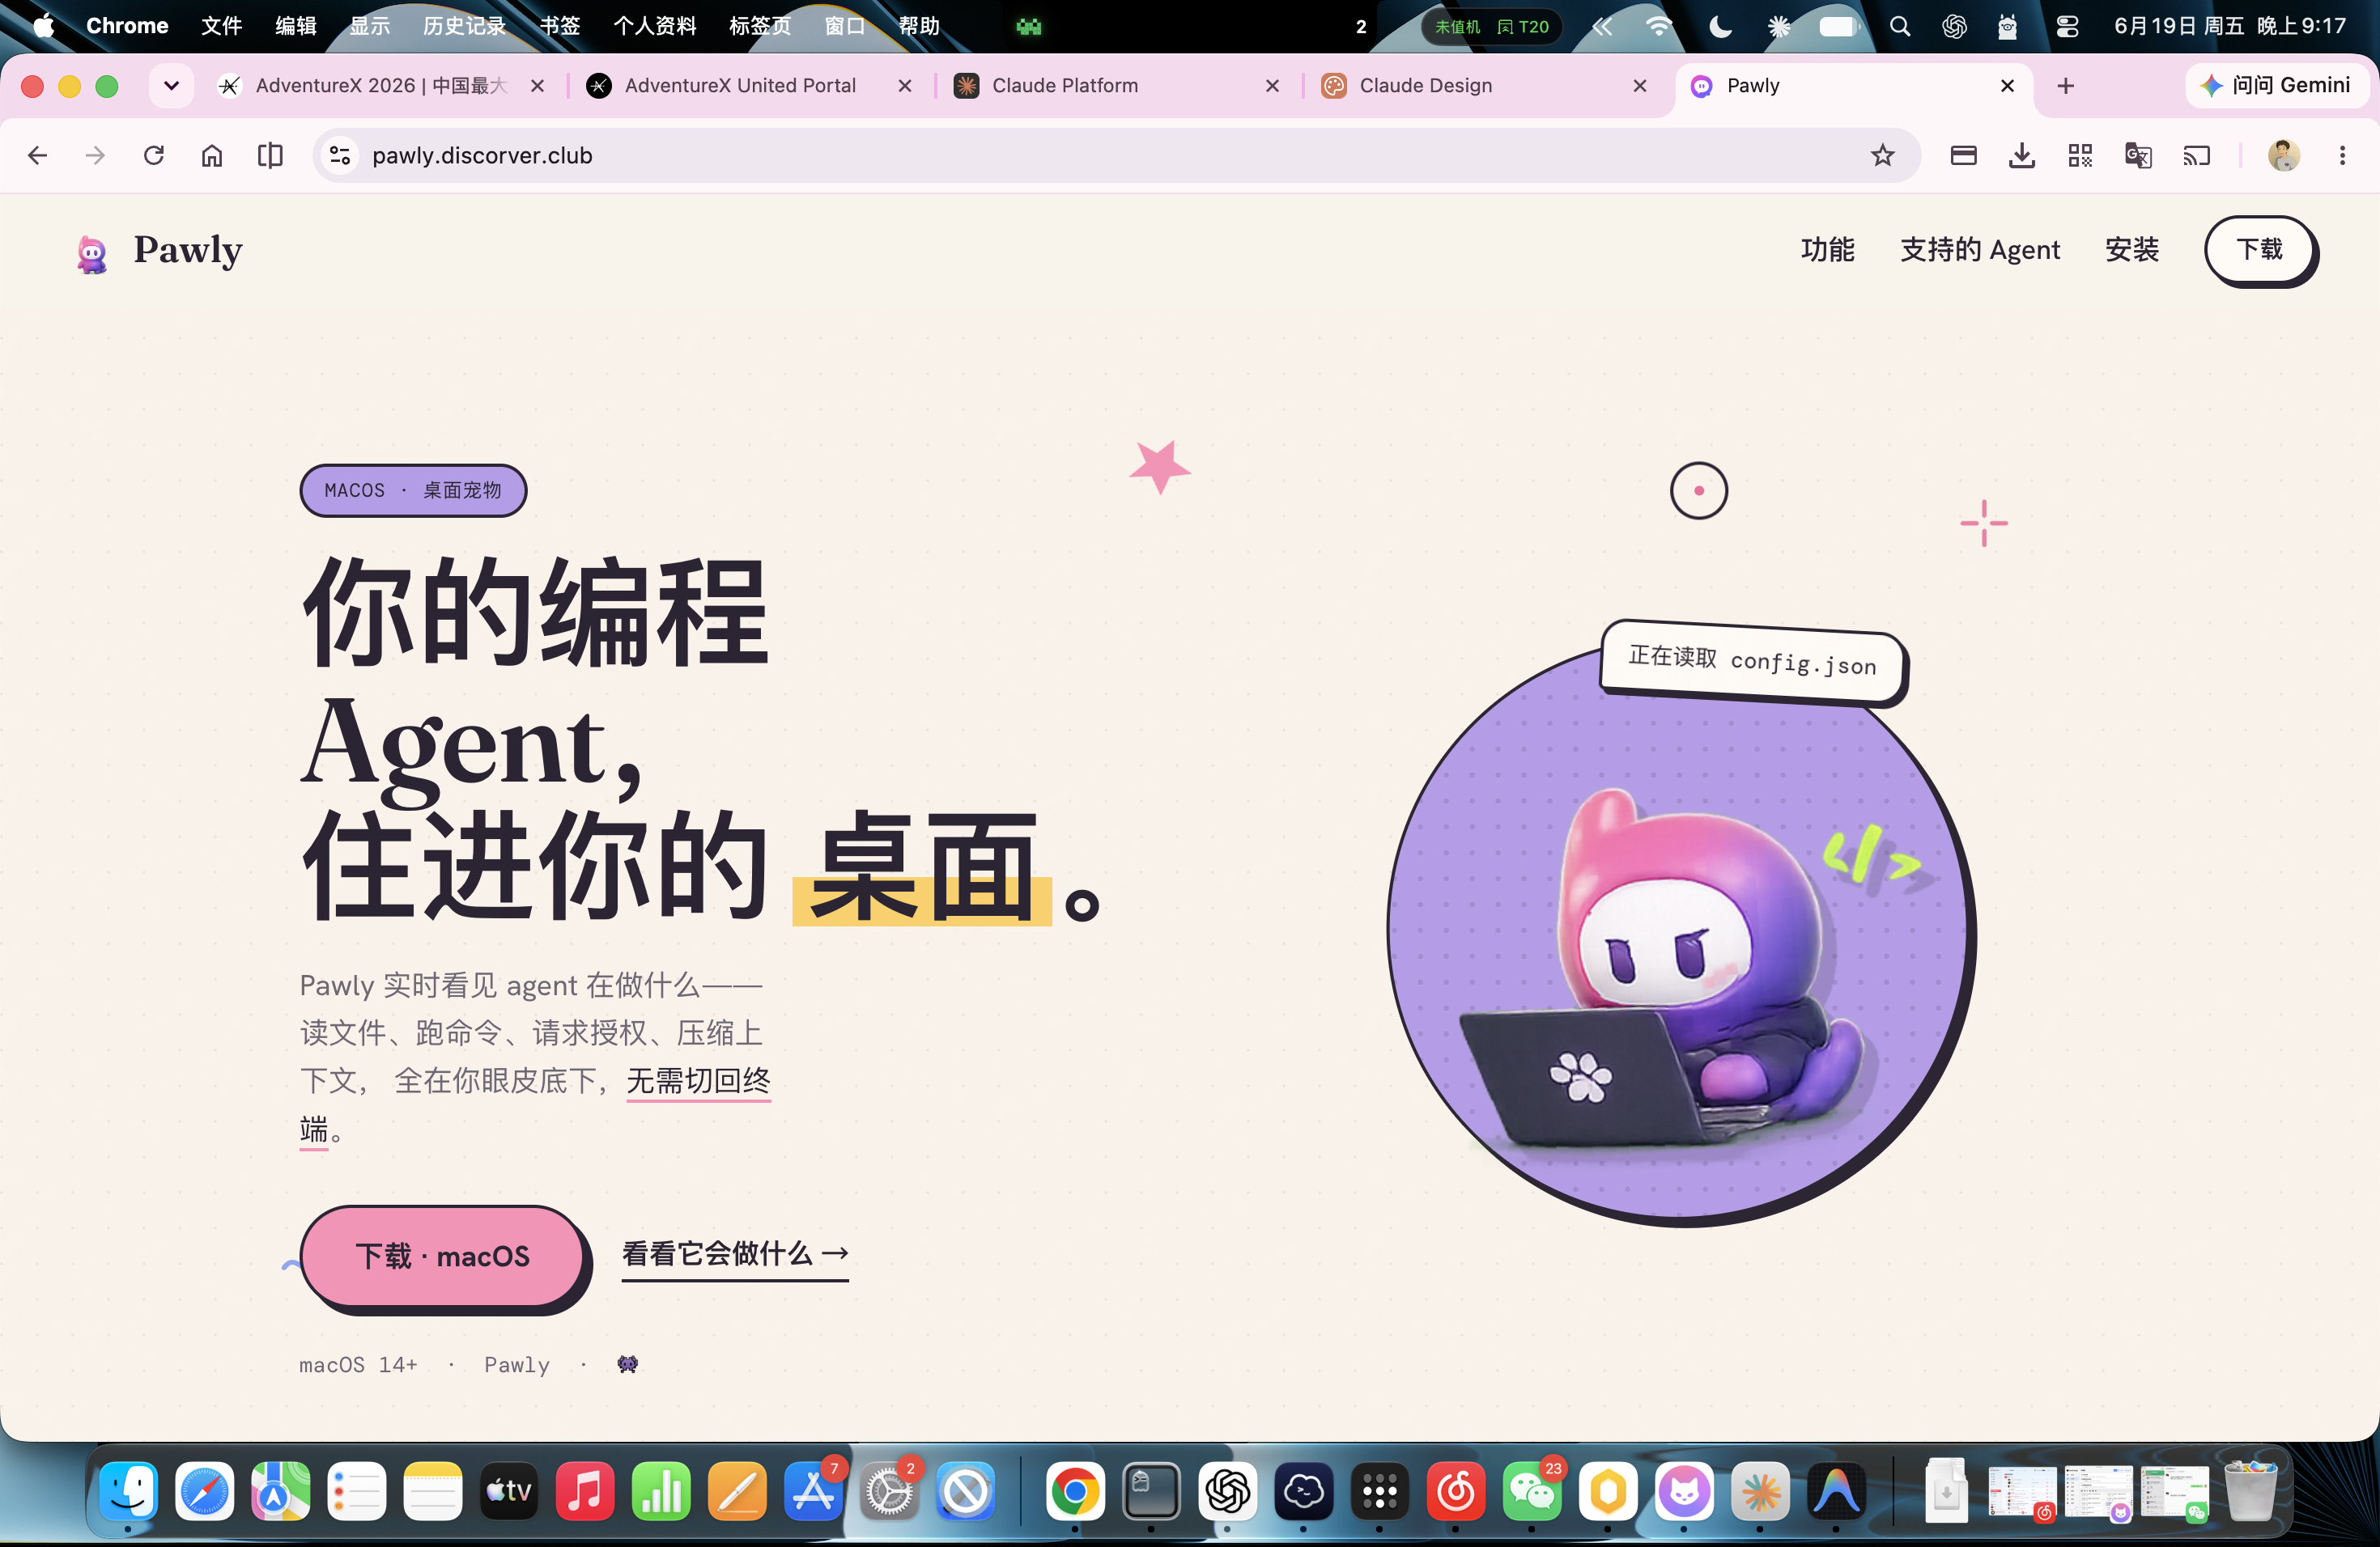Click the address bar showing pawly.discorver.club
The width and height of the screenshot is (2380, 1547).
point(1116,155)
